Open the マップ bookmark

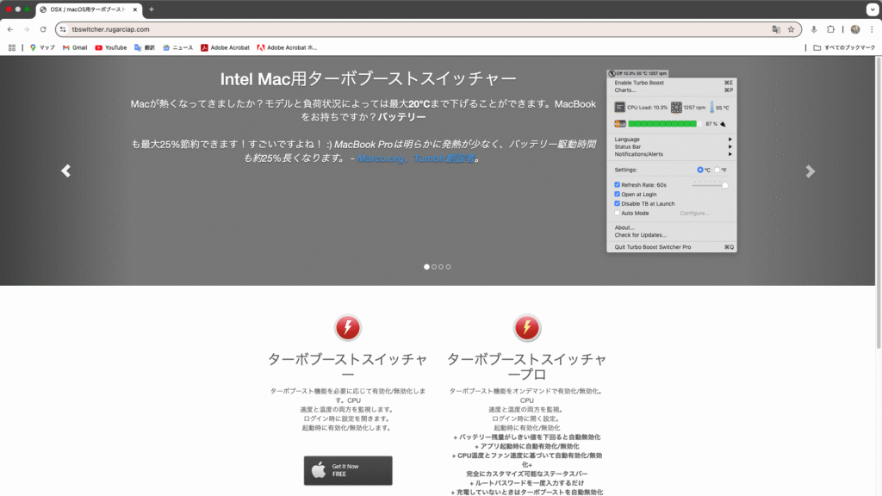pos(42,48)
